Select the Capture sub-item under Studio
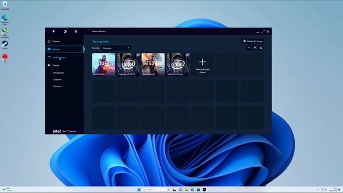 point(57,79)
